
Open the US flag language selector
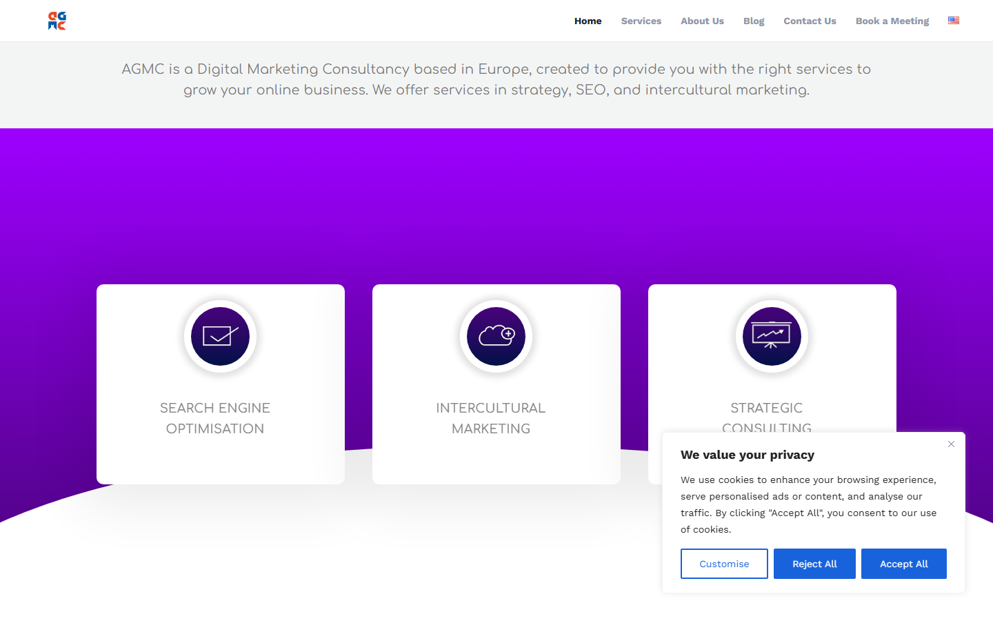954,21
